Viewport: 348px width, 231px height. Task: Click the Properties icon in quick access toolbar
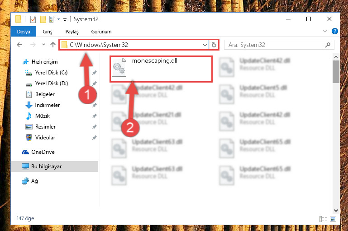(x=33, y=19)
